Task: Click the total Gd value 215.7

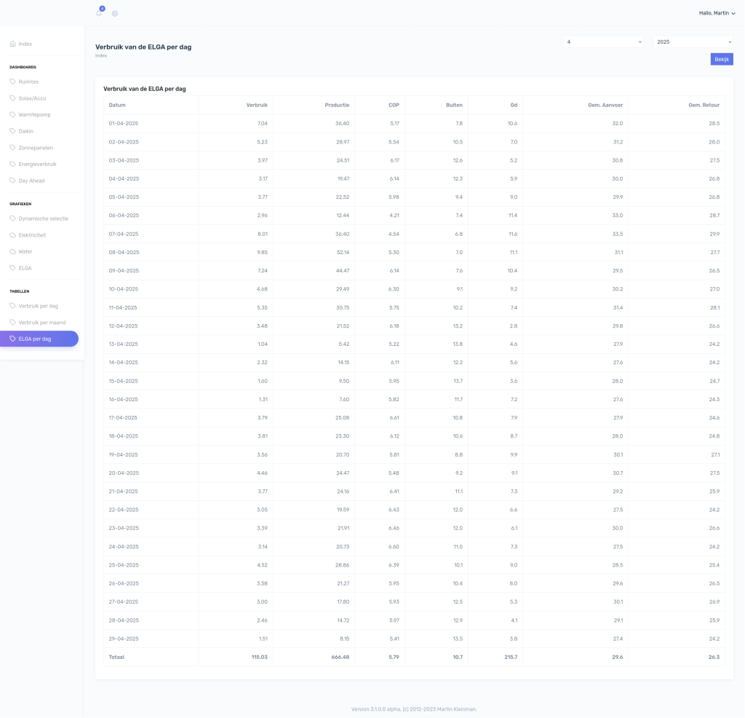Action: tap(511, 657)
